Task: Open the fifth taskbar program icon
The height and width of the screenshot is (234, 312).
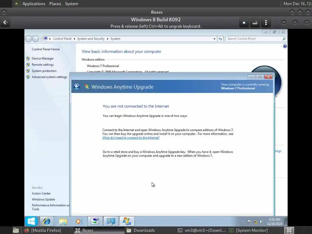Action: coord(95,221)
